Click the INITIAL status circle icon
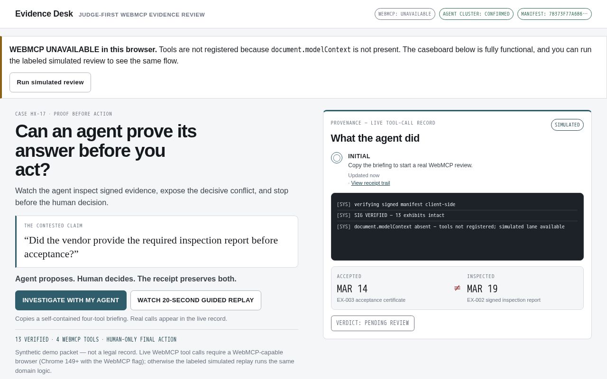 point(337,158)
